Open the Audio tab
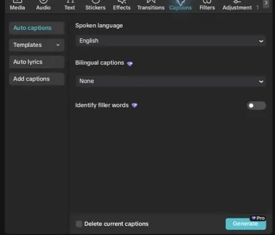 43,6
